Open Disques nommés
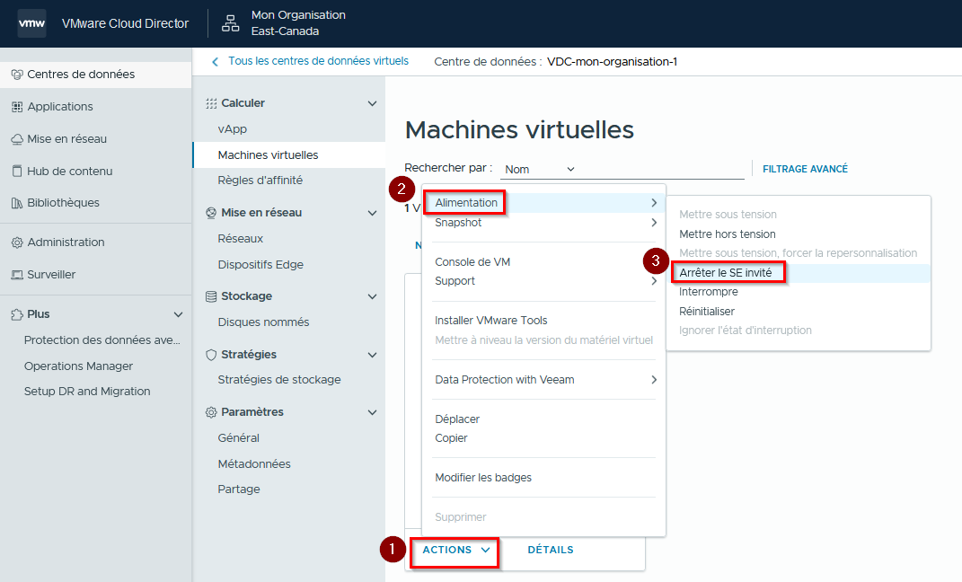 click(263, 322)
